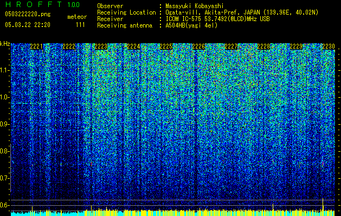
Task: Click the 'Receiving antenna' label
Action: coord(125,25)
